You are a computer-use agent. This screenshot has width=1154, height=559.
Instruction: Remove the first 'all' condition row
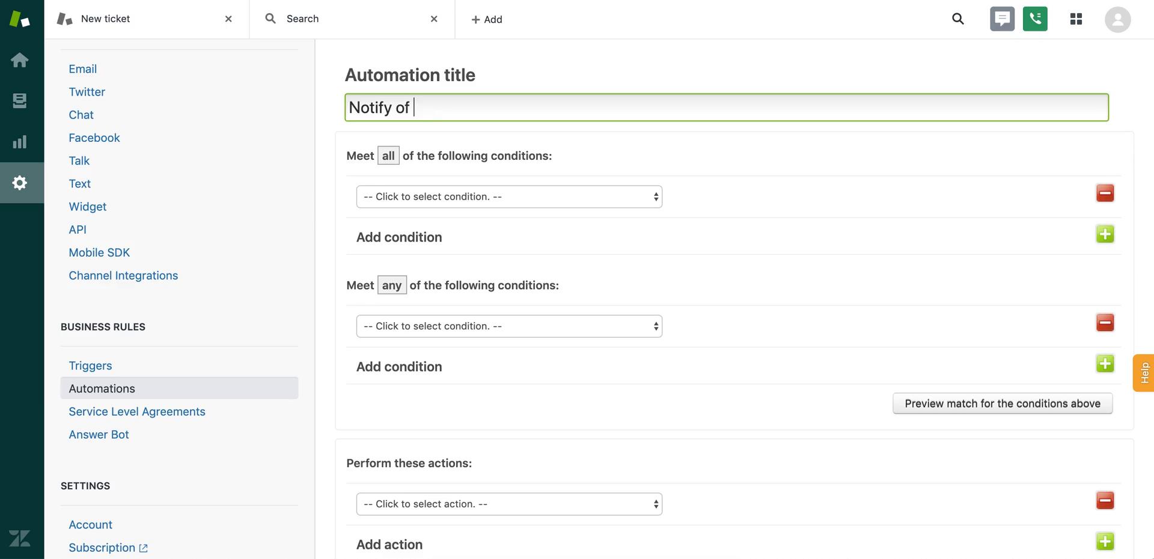pyautogui.click(x=1105, y=193)
